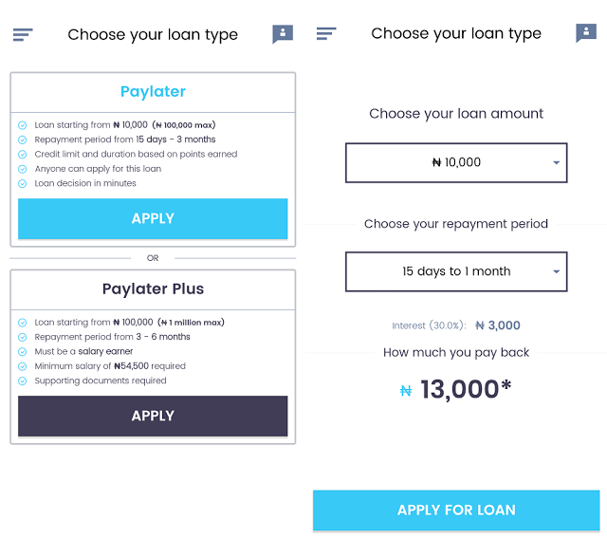Click checkmark beside Supporting documents required
Viewport: 607px width, 539px height.
click(23, 381)
